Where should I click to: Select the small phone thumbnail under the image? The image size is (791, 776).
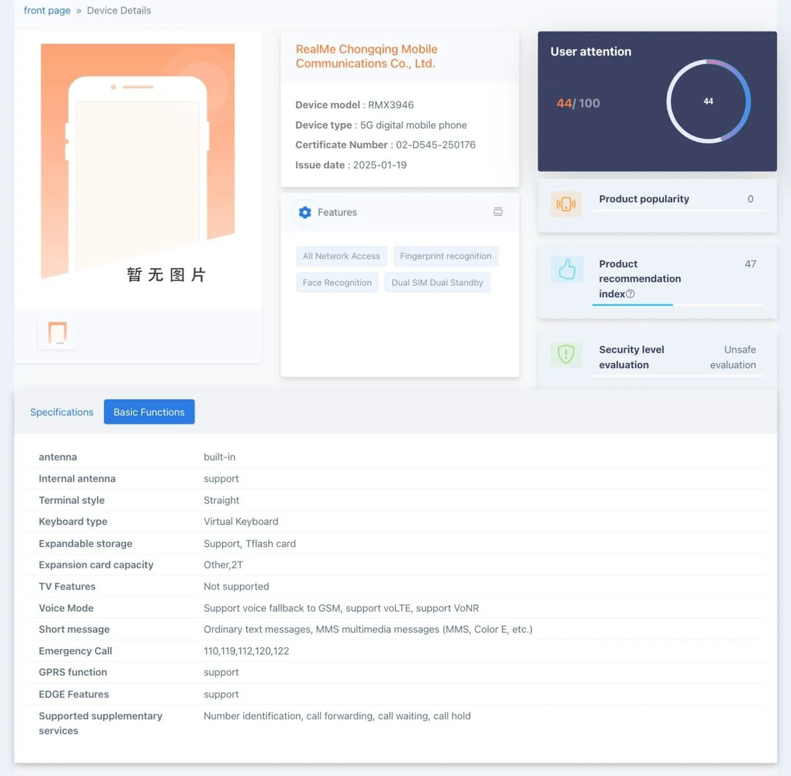(58, 334)
